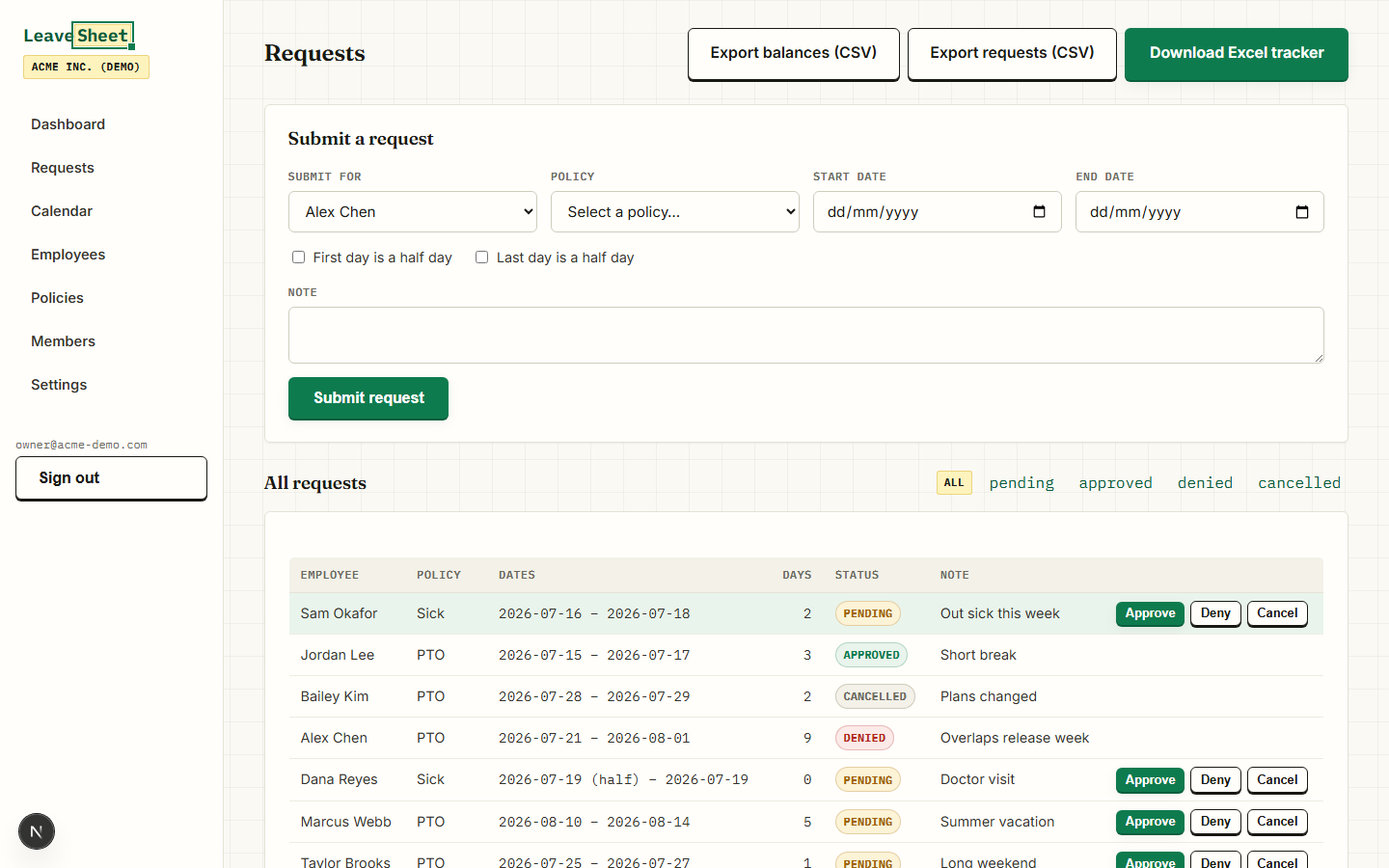Open the Next.js dev tools badge
Image resolution: width=1389 pixels, height=868 pixels.
click(x=37, y=831)
